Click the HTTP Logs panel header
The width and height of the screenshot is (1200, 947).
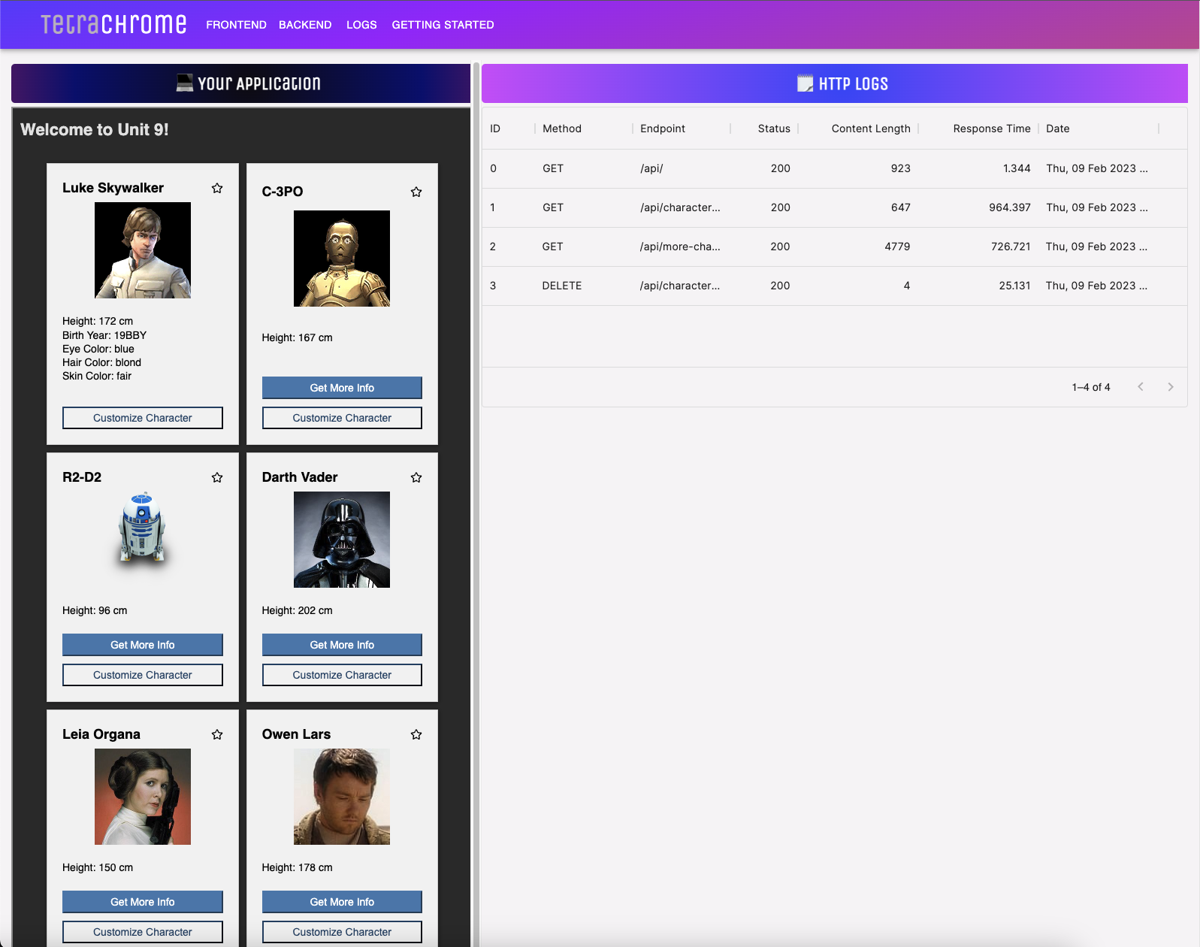(835, 83)
